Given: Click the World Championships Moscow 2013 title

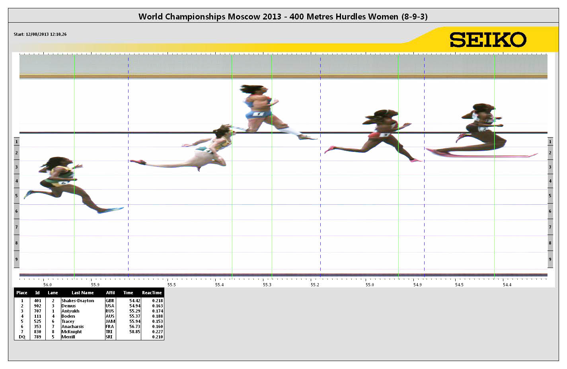Looking at the screenshot, I should (x=283, y=16).
